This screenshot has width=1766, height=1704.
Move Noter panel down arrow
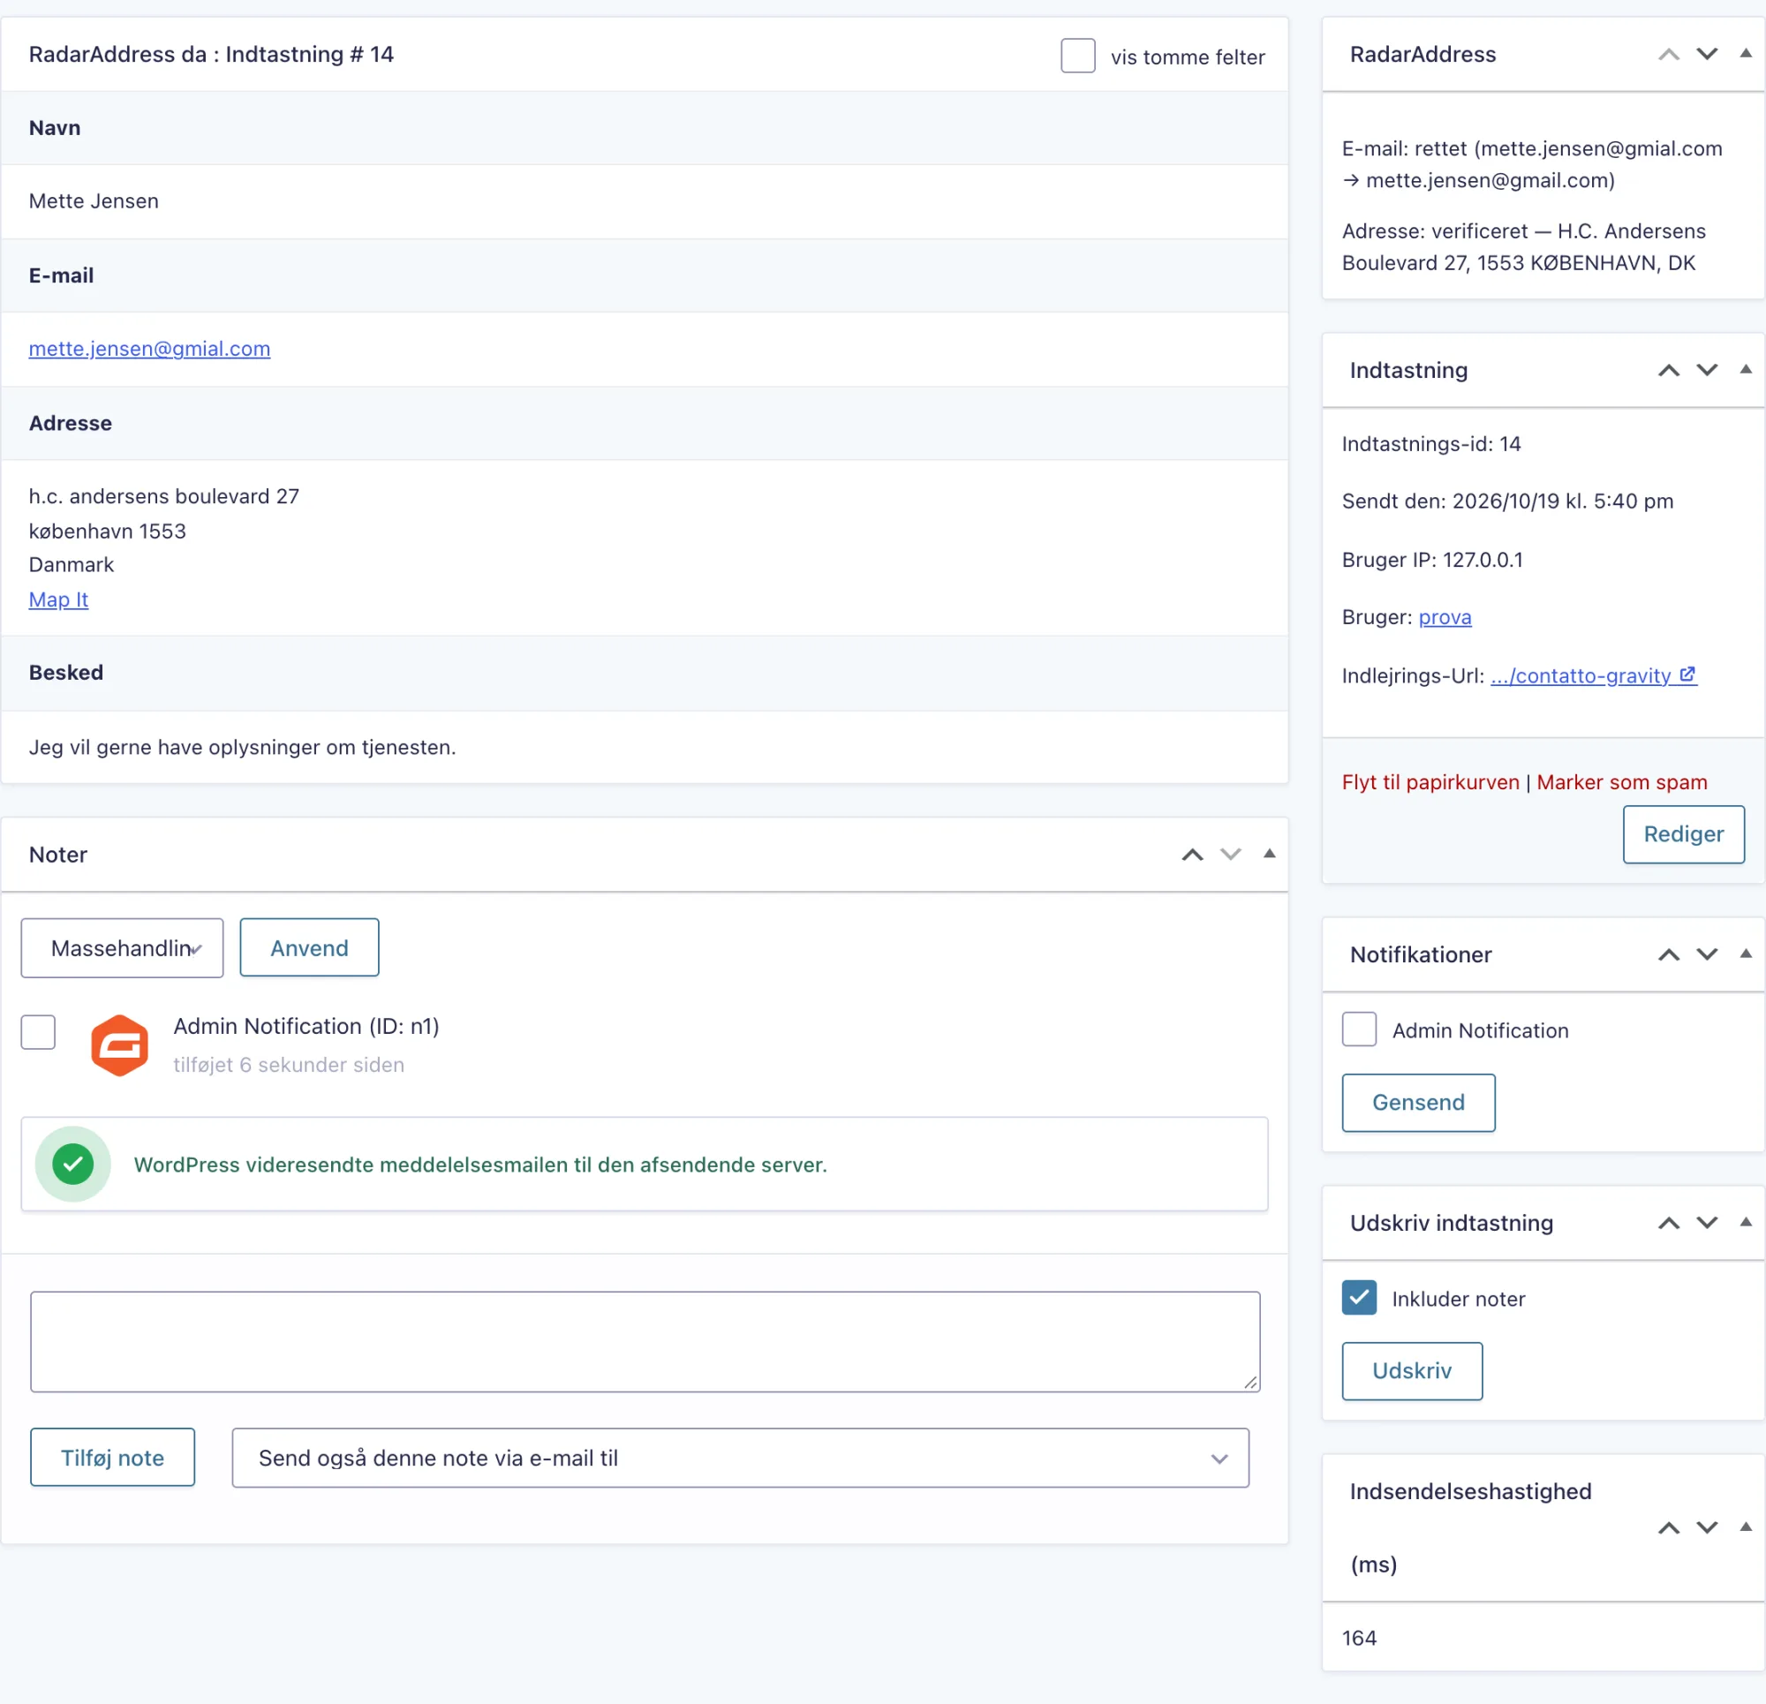tap(1230, 855)
